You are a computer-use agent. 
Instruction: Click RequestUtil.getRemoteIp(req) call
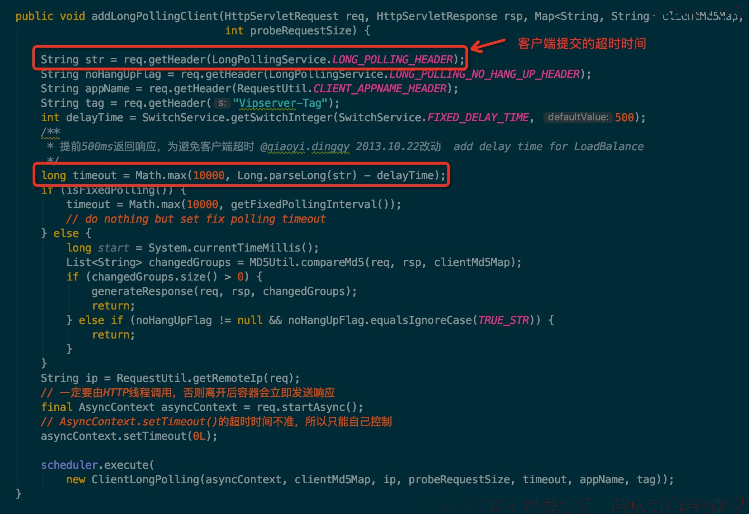click(205, 378)
